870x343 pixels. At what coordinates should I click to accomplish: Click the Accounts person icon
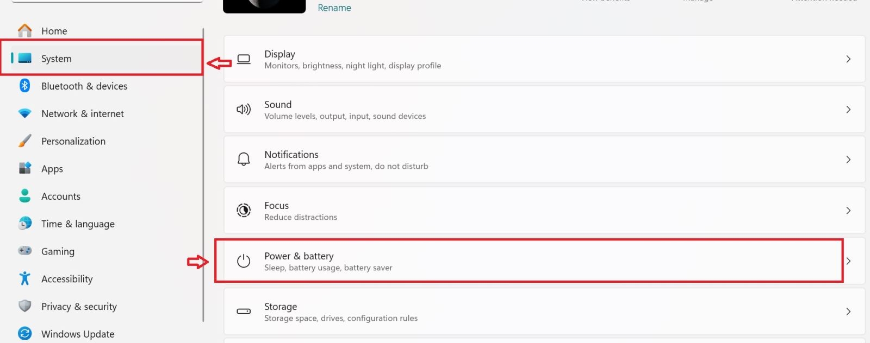coord(25,196)
